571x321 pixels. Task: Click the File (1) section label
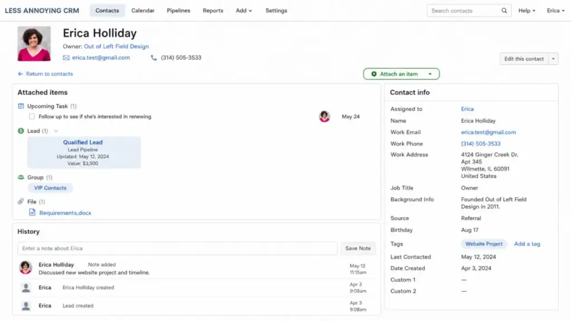(36, 202)
